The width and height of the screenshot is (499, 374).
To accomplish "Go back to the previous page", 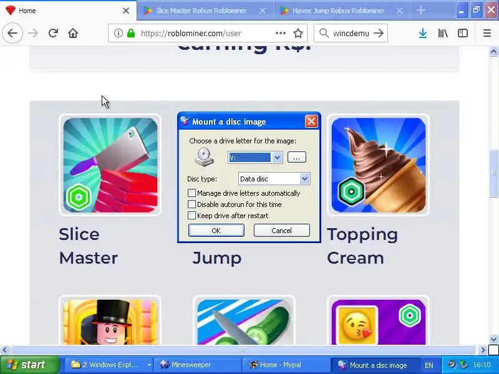I will [12, 33].
